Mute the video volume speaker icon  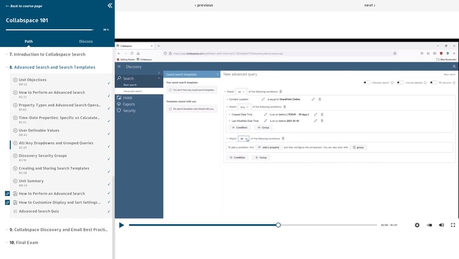point(441,225)
